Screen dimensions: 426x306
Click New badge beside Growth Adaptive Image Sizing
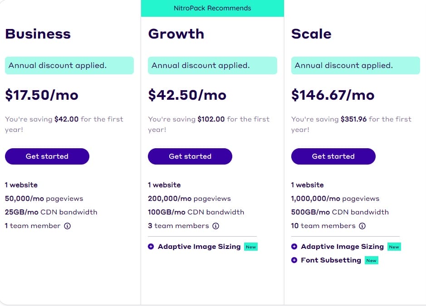click(x=251, y=247)
